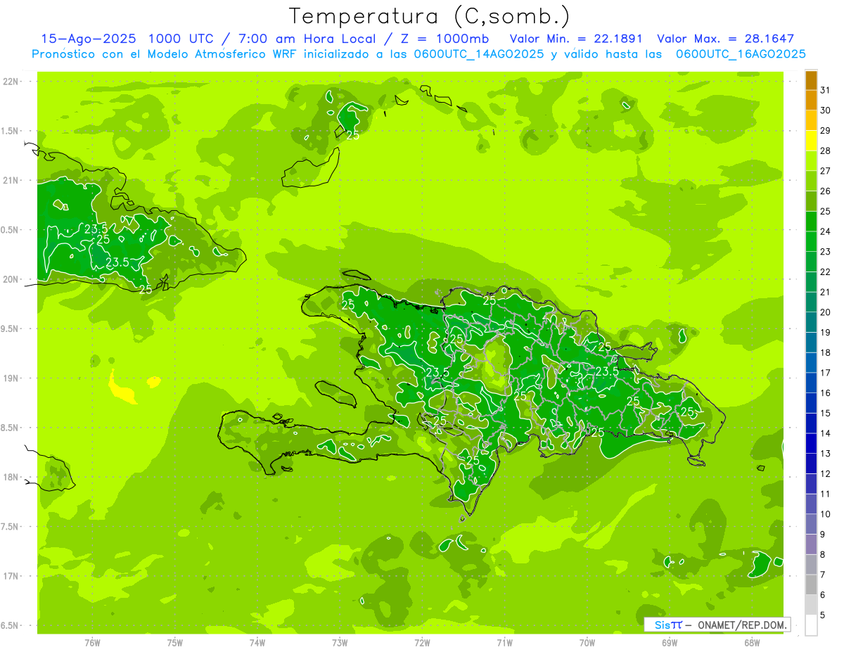Click longitude axis label '74W'

257,643
